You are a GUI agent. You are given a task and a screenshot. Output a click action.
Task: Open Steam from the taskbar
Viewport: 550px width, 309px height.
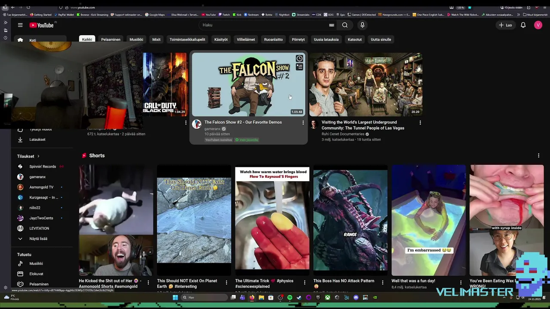(x=299, y=297)
